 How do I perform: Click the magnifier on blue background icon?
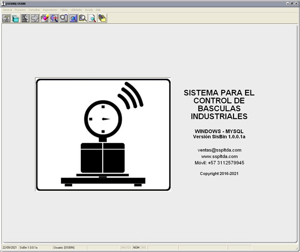pyautogui.click(x=73, y=18)
